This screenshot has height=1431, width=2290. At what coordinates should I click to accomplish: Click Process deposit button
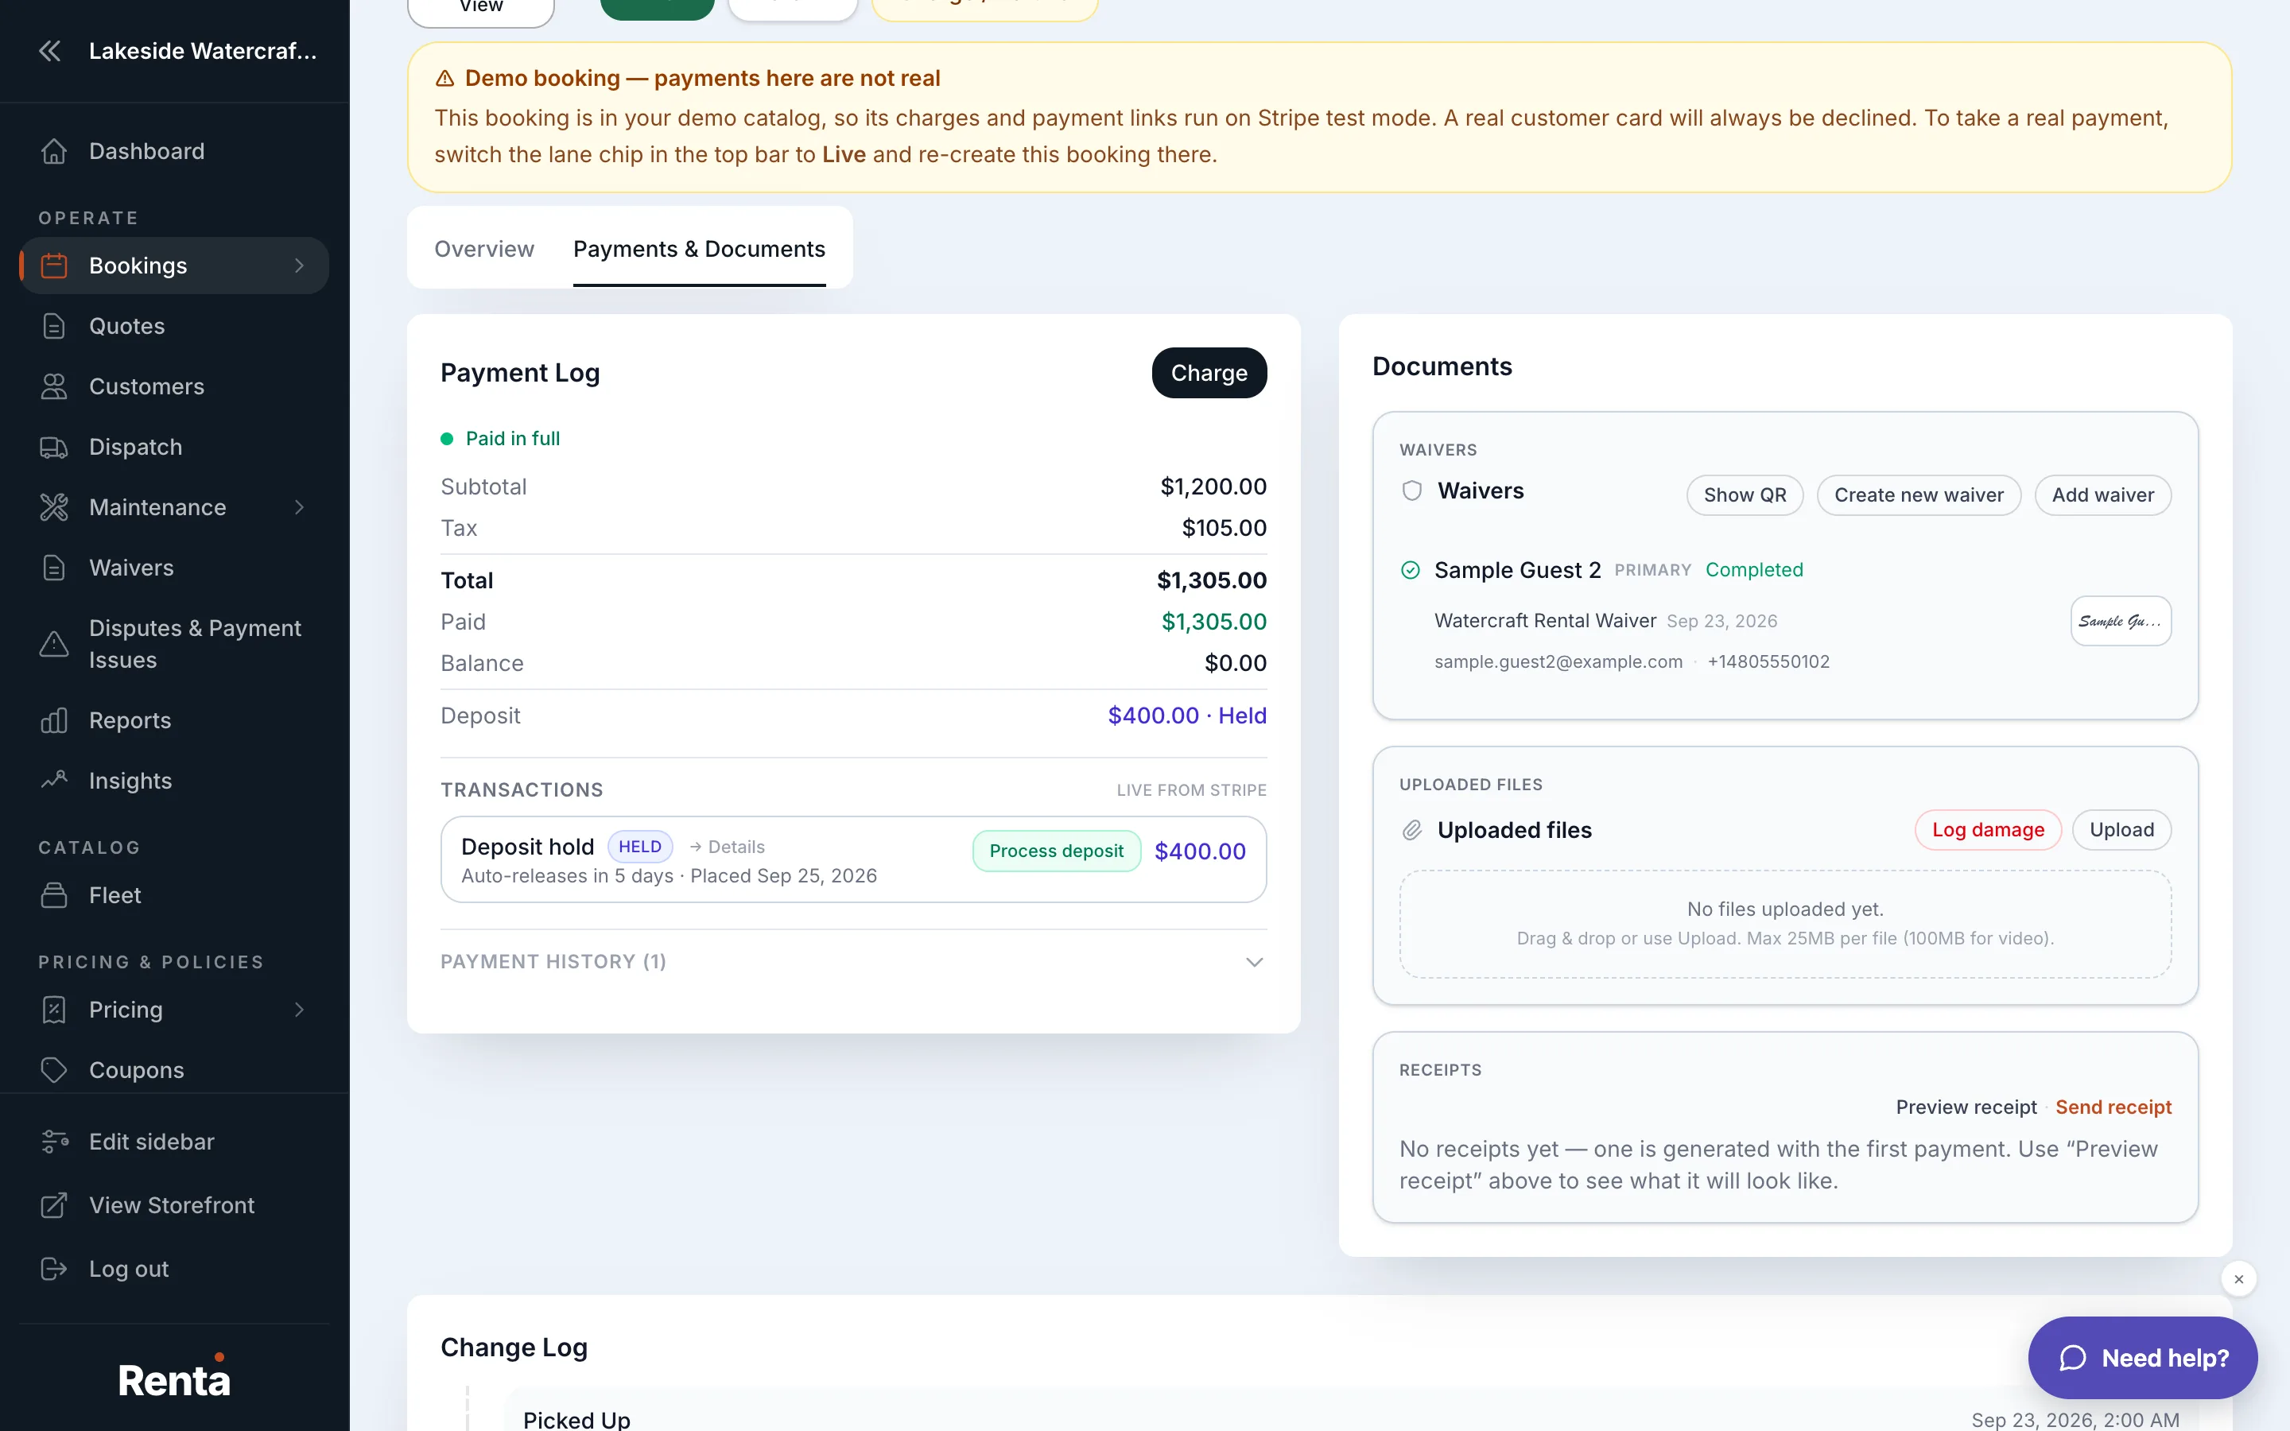point(1056,851)
